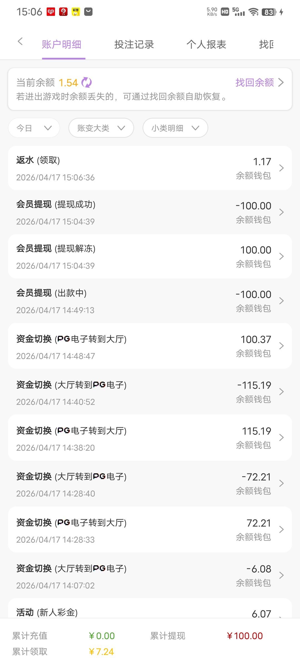Viewport: 300px width, 669px height.
Task: Tap chevron on -6.08 transfer entry
Action: click(281, 575)
